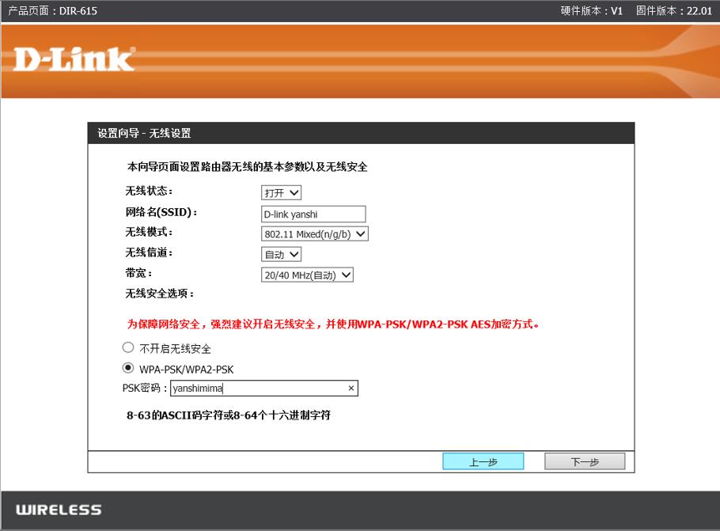Expand the 无线模式 802.11 Mixed dropdown
The image size is (720, 531).
[314, 234]
